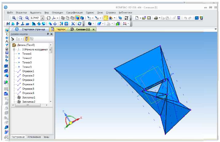
Task: Click the rotate view icon
Action: [x=48, y=18]
